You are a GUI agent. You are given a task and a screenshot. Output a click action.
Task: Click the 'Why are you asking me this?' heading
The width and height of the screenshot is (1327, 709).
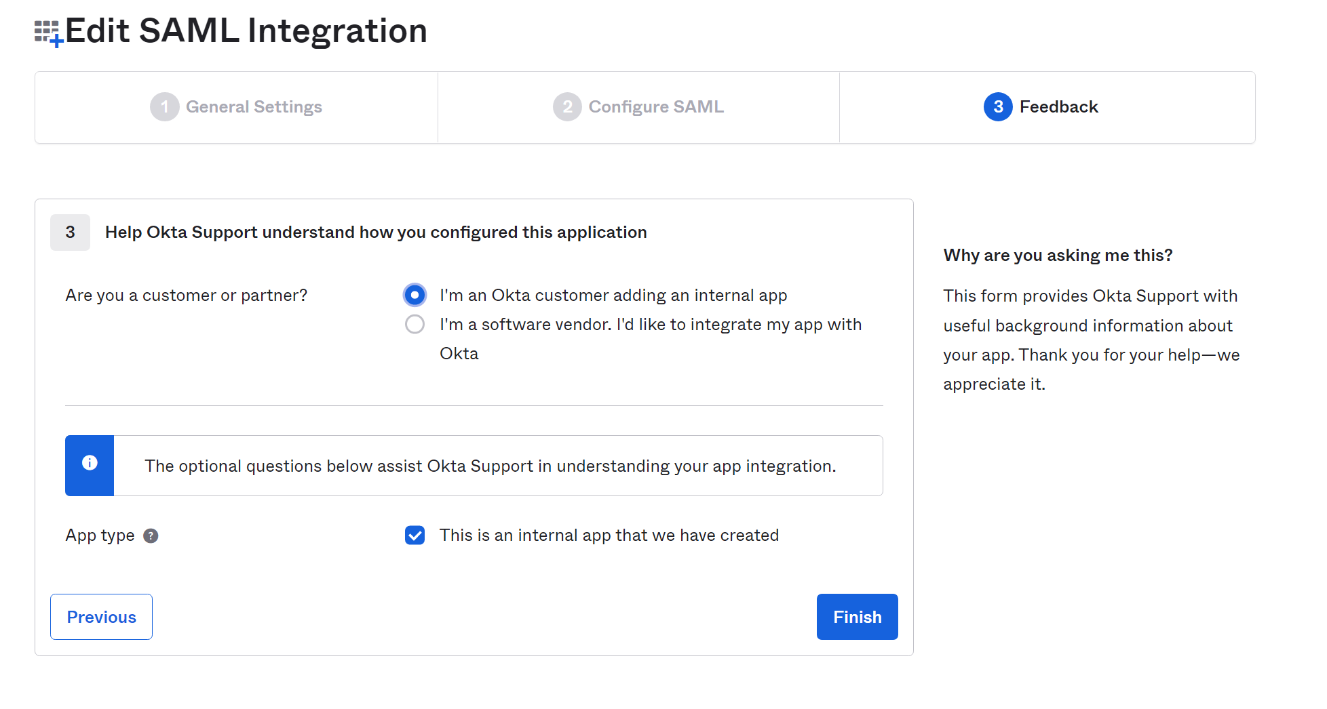(1058, 256)
